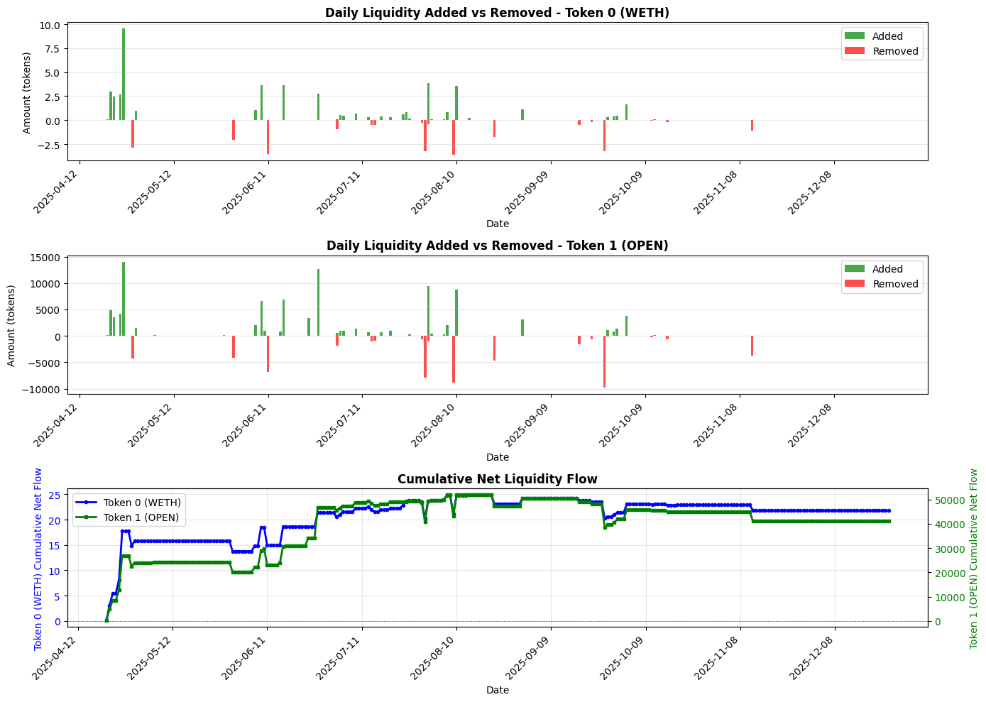986x702 pixels.
Task: Click the Cumulative Net Liquidity Flow title
Action: click(x=497, y=479)
